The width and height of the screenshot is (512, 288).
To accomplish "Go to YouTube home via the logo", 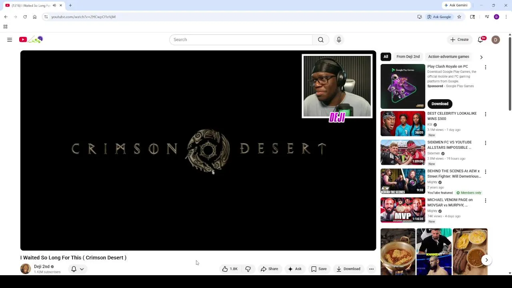I will (x=31, y=40).
